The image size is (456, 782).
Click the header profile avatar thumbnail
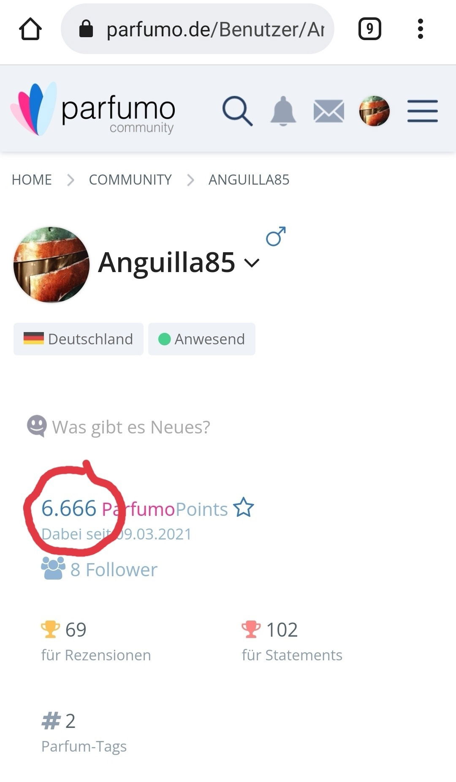[x=374, y=111]
